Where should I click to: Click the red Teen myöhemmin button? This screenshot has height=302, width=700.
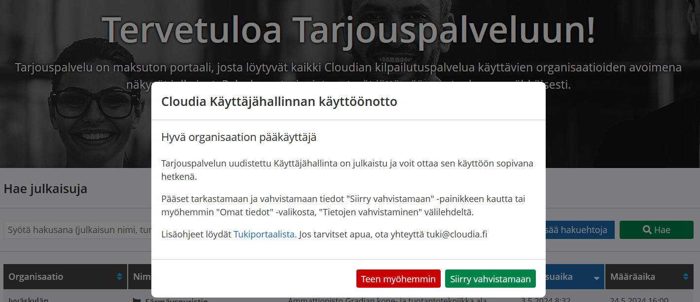(398, 279)
